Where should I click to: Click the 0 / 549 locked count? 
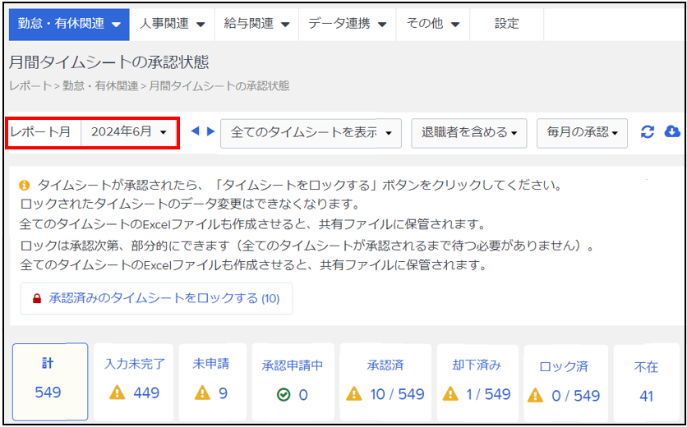tap(575, 396)
